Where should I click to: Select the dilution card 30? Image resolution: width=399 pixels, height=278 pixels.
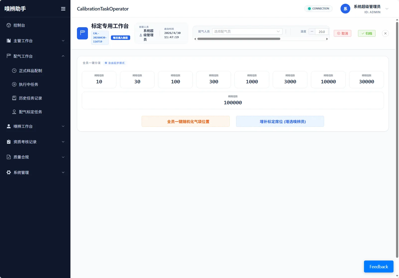(x=137, y=80)
